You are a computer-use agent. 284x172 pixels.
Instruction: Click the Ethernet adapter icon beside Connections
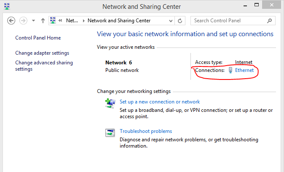tap(230, 70)
